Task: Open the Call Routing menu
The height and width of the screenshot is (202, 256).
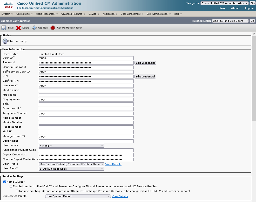Action: coord(24,14)
